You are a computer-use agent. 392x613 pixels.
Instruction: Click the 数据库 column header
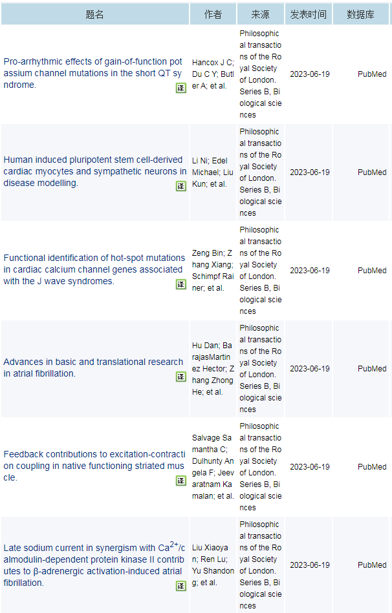[x=361, y=14]
